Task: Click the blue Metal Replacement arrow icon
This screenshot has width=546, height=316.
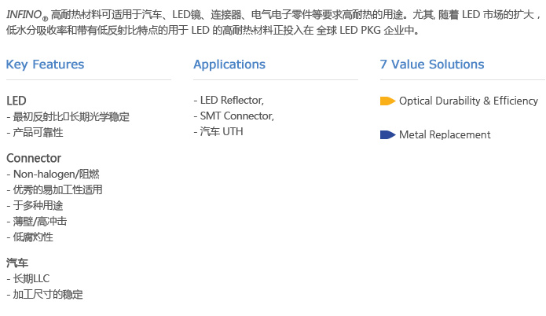Action: pos(387,135)
